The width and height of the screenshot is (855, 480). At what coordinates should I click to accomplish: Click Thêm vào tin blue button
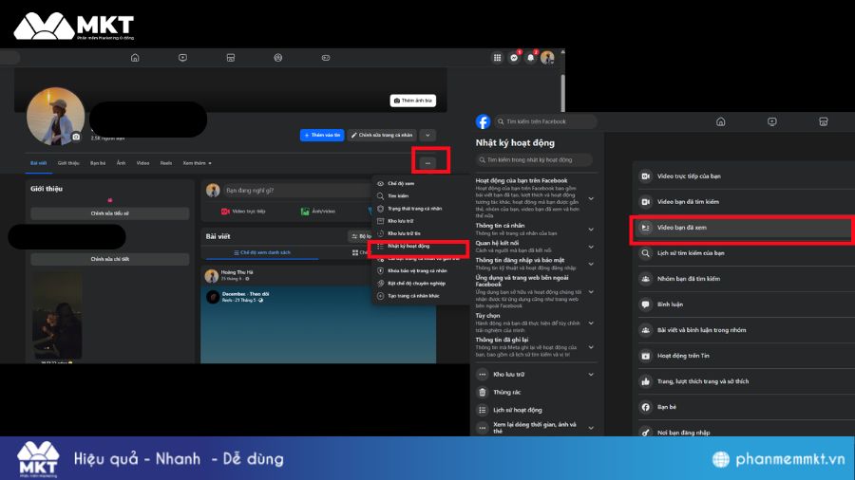point(322,135)
